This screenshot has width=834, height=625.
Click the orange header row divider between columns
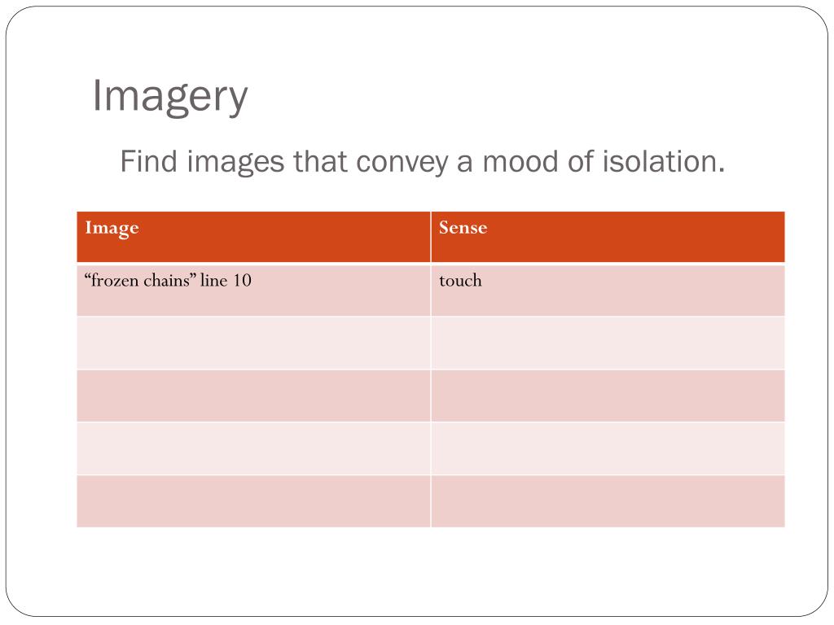click(430, 237)
